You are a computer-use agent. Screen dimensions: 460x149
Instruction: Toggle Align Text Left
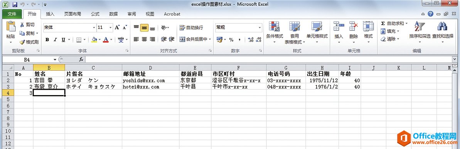click(136, 39)
